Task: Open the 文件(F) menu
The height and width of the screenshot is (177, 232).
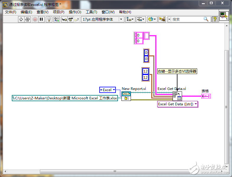Action: point(11,12)
